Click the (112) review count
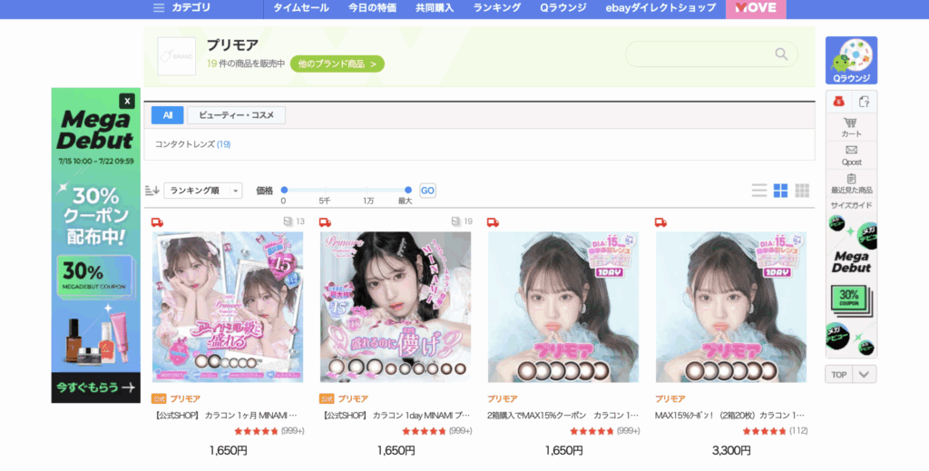 [x=798, y=431]
